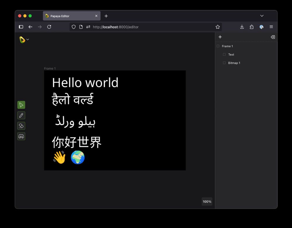
Task: Go back to the previous page
Action: click(x=30, y=27)
